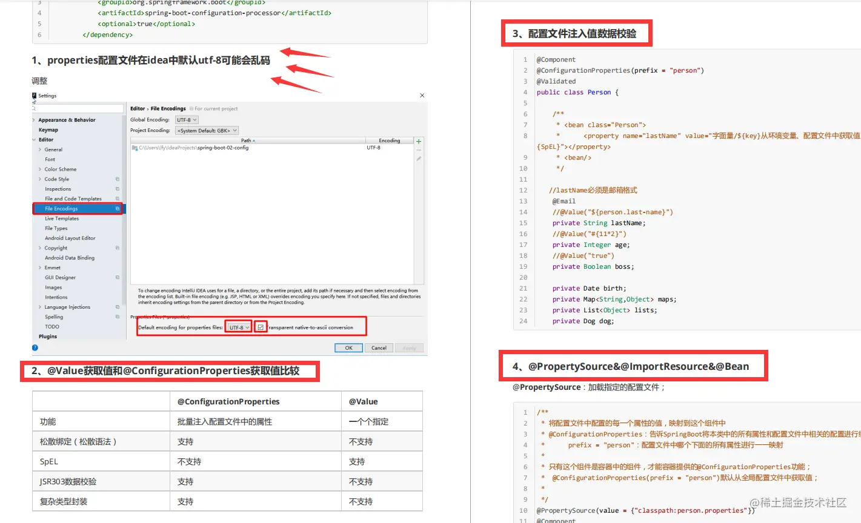
Task: Open Default encoding for properties files dropdown
Action: point(239,327)
